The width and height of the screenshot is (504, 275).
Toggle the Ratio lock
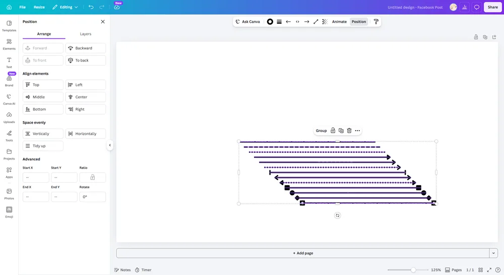(x=93, y=177)
